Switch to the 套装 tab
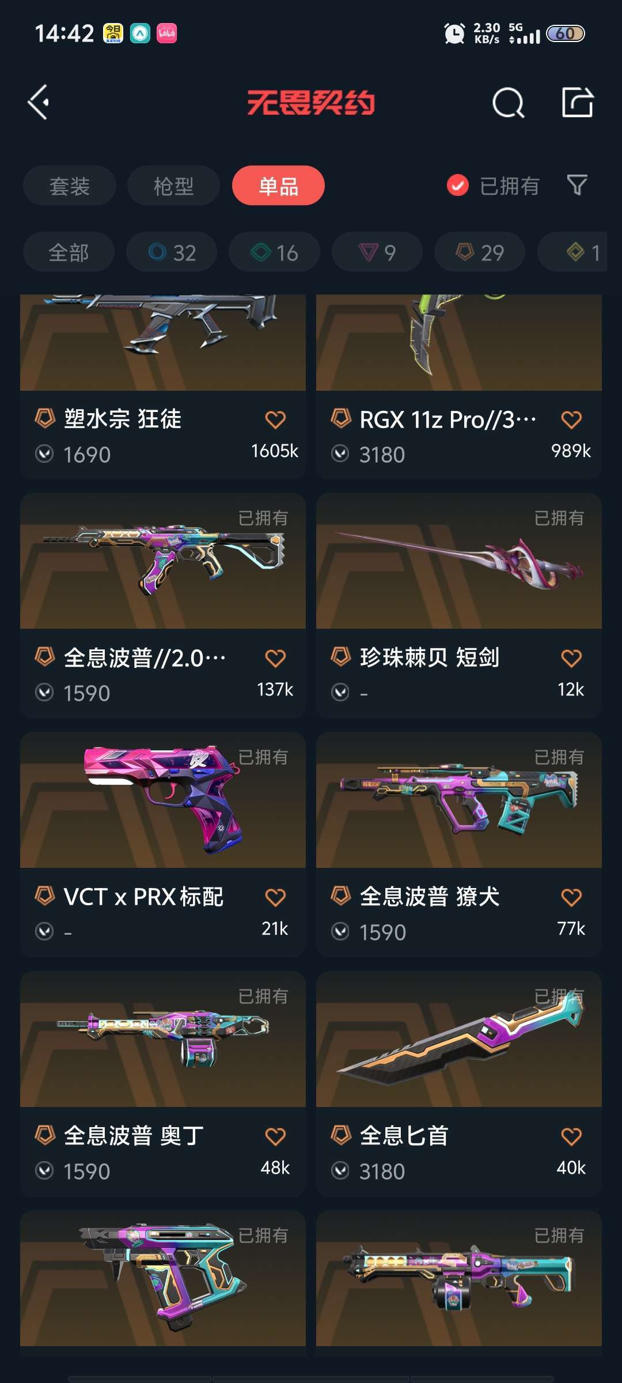Screen dimensions: 622x1383 (x=70, y=186)
